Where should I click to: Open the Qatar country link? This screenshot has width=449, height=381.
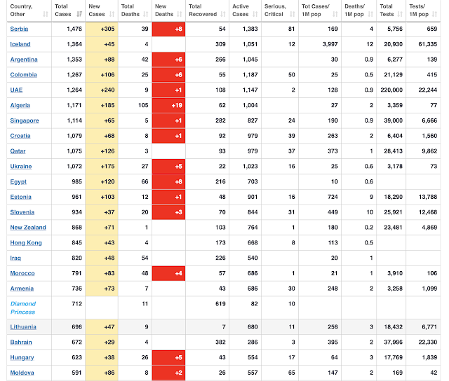18,151
